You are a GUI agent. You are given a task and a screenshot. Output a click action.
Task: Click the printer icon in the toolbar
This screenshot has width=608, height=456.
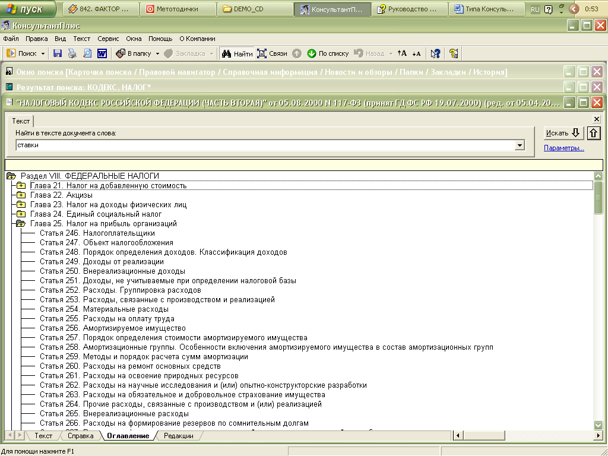click(x=72, y=53)
